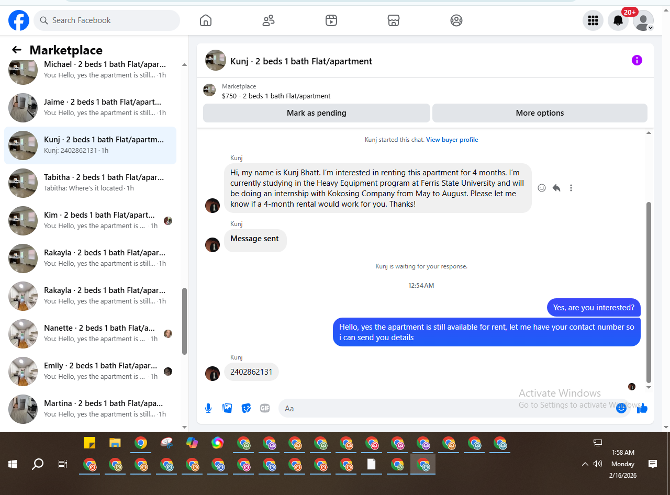Select Kunj's conversation in list
This screenshot has height=495, width=670.
(x=90, y=145)
